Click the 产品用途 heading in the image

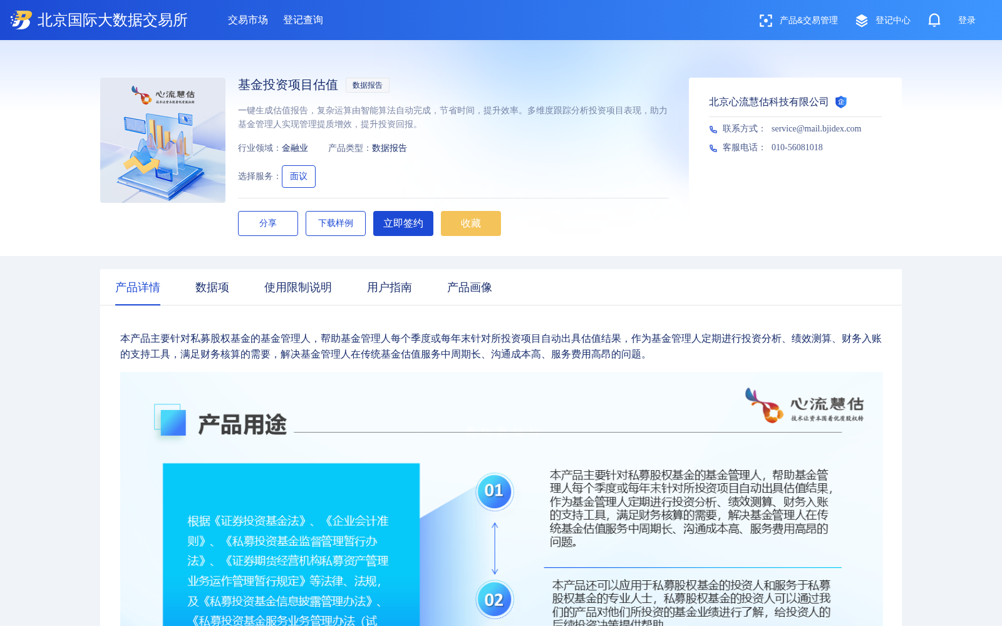click(242, 425)
